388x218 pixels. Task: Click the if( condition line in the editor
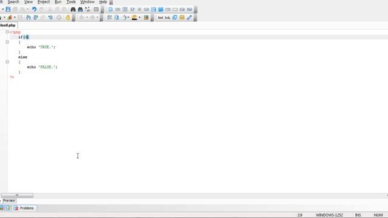tap(24, 37)
